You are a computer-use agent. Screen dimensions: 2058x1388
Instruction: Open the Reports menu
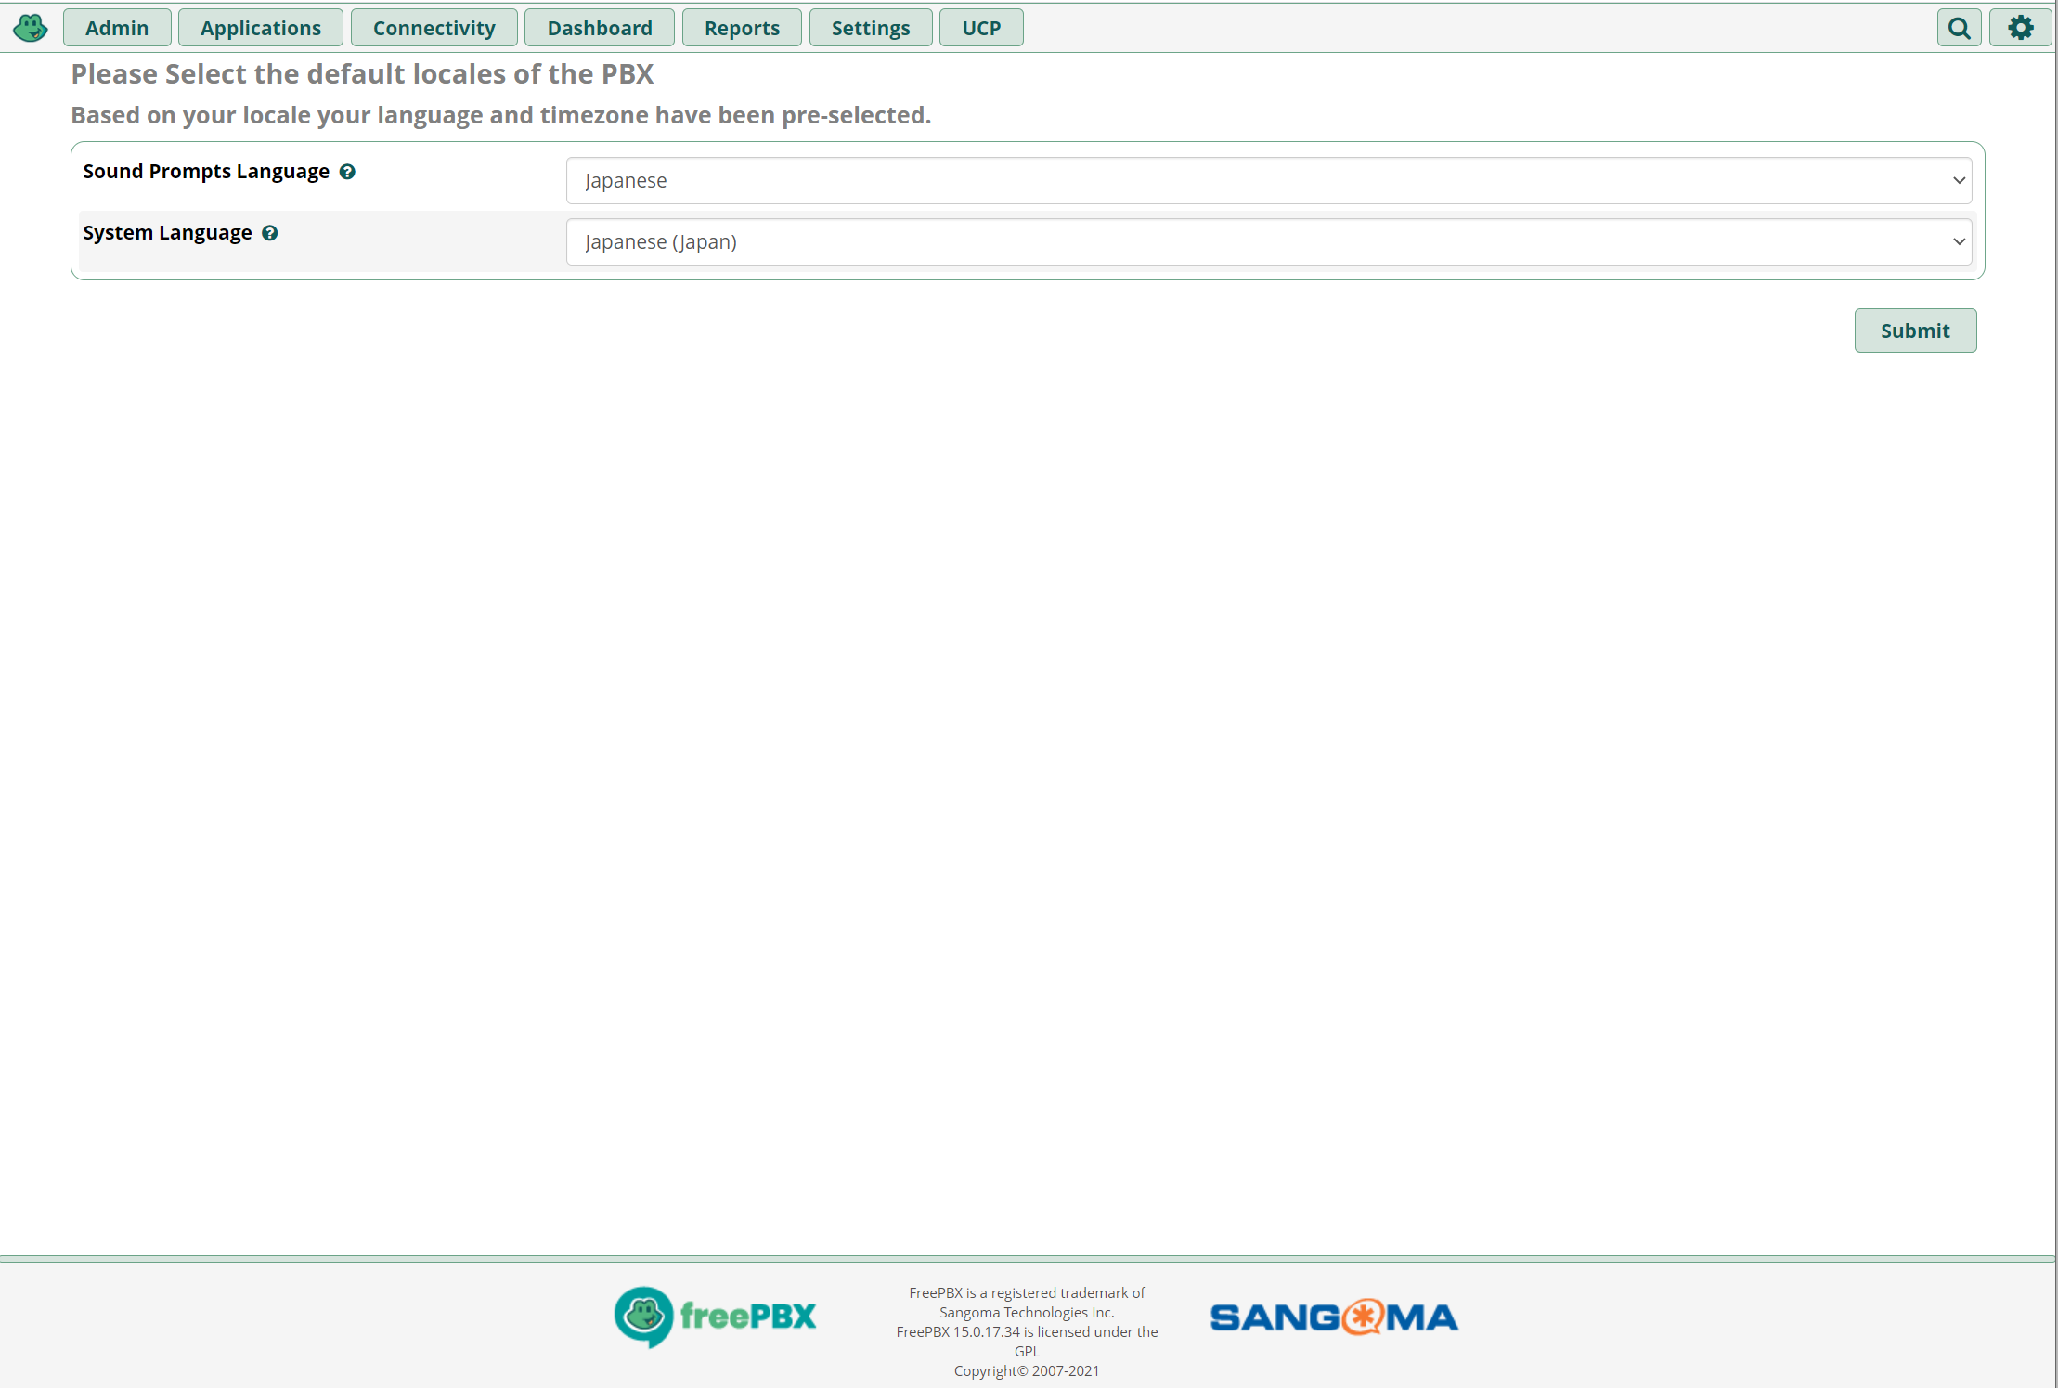pyautogui.click(x=742, y=28)
